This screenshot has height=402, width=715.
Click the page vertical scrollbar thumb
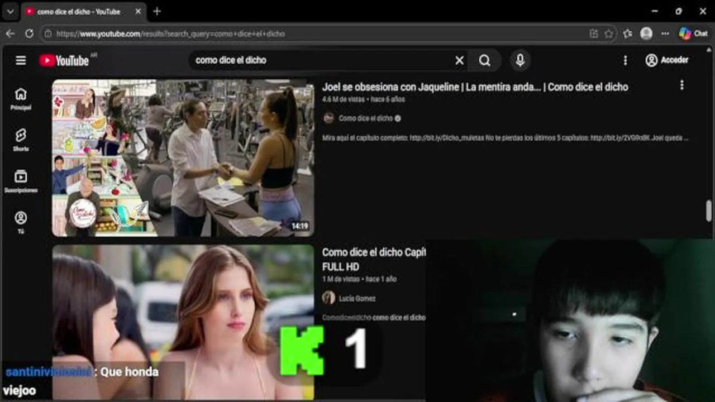click(x=708, y=210)
